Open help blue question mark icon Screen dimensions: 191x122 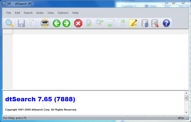(x=166, y=23)
